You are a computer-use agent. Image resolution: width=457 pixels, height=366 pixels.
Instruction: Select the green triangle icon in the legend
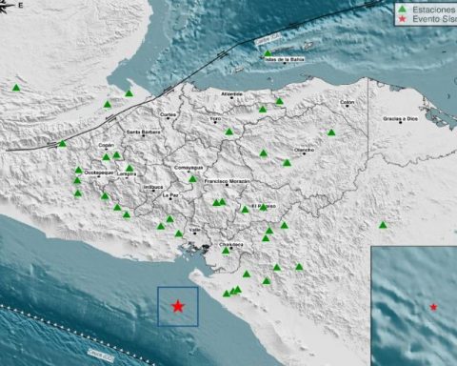click(403, 9)
